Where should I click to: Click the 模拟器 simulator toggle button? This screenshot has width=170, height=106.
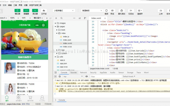pos(17,11)
